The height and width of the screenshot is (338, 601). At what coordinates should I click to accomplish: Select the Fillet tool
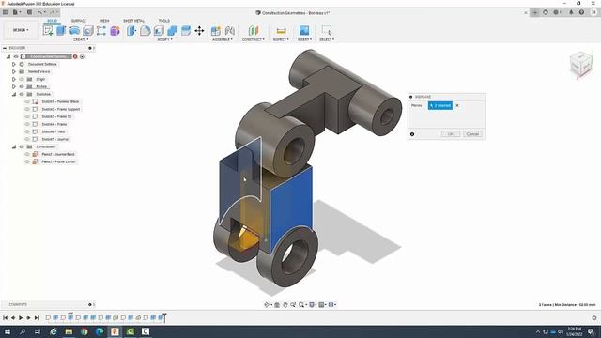tap(146, 31)
